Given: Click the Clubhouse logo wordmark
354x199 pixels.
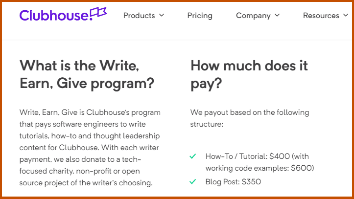Looking at the screenshot, I should pyautogui.click(x=54, y=16).
